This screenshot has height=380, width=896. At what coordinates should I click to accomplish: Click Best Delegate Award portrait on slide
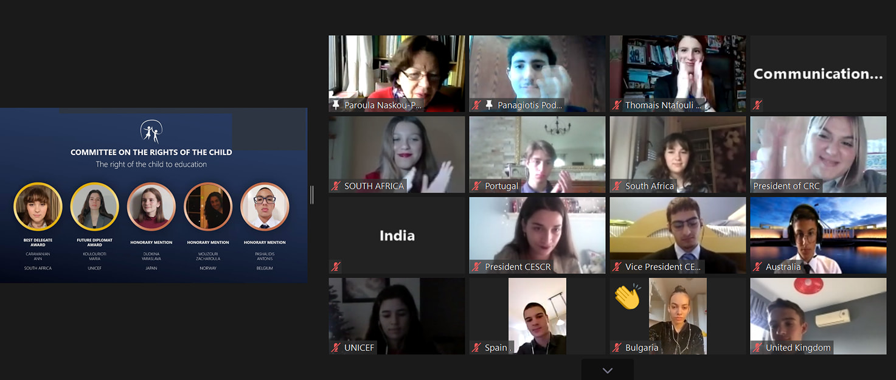click(38, 207)
